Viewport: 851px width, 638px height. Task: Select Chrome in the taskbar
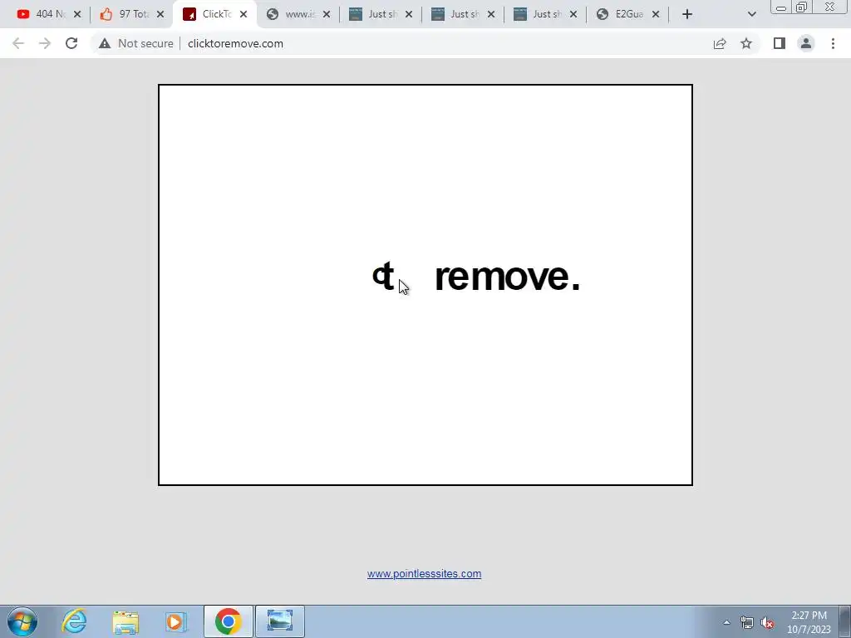(228, 621)
